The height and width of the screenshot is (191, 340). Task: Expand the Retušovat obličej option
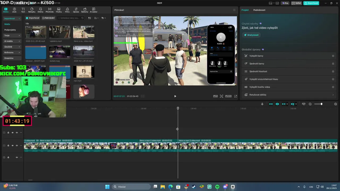coord(288,95)
